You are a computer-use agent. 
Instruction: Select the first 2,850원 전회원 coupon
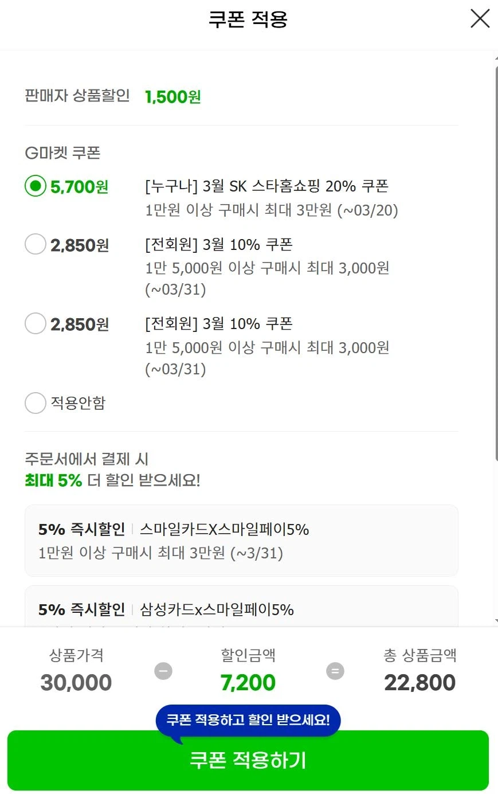point(35,244)
